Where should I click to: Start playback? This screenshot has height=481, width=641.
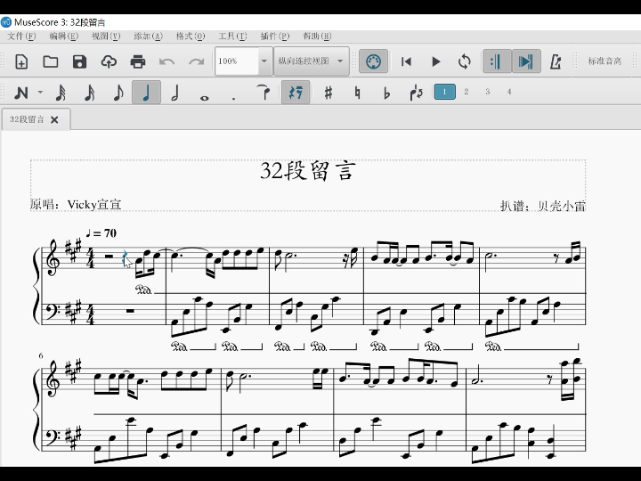click(x=435, y=61)
